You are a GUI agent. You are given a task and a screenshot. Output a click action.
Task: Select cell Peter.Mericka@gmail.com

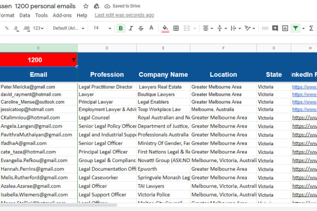click(x=38, y=87)
